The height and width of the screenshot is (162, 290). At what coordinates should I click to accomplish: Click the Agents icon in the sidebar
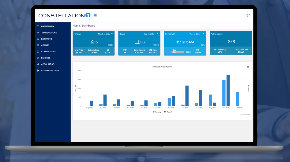38,45
